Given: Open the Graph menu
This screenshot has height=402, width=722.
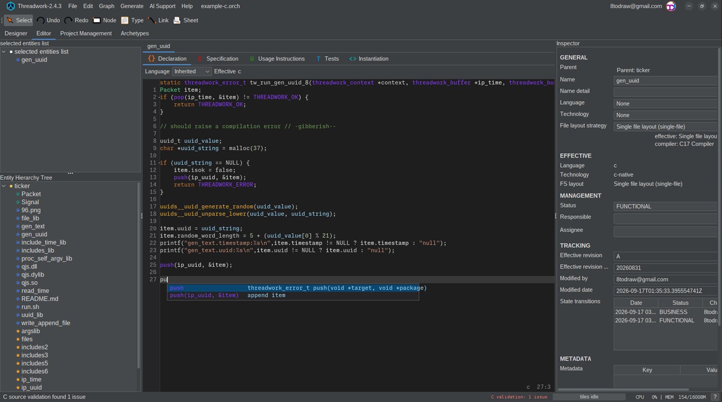Looking at the screenshot, I should tap(106, 6).
